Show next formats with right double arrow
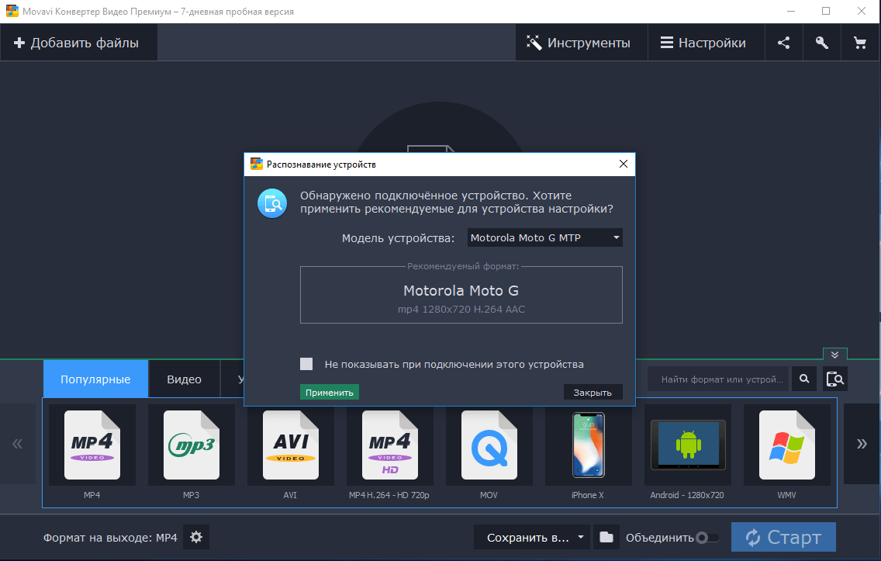This screenshot has height=561, width=881. click(x=862, y=444)
